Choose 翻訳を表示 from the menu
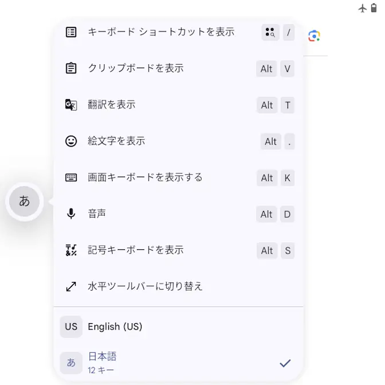 pyautogui.click(x=112, y=105)
